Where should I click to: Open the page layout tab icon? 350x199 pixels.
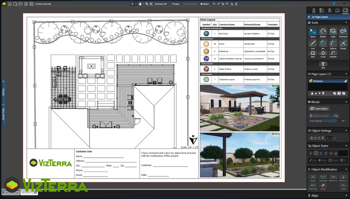pyautogui.click(x=345, y=10)
